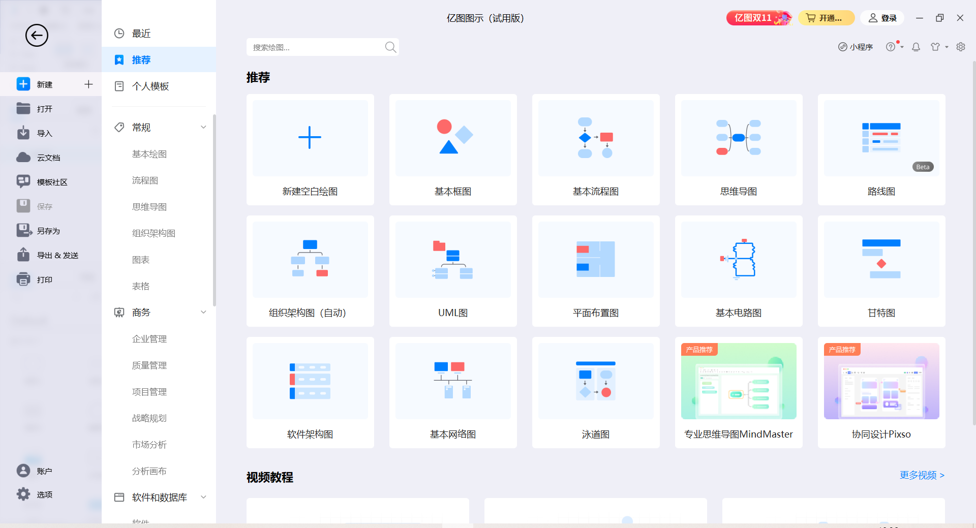Open 协同设计Pixso product card

pyautogui.click(x=881, y=392)
